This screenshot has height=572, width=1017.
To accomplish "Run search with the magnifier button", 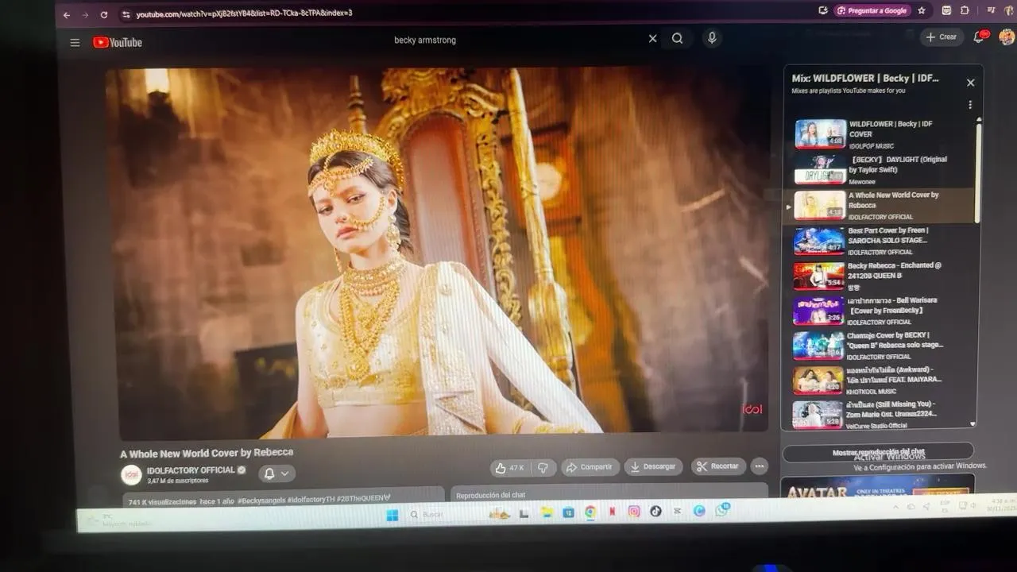I will point(677,38).
